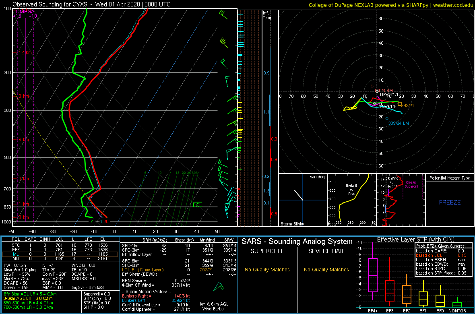Click 'No Quality Matches' under SUPERCELL
This screenshot has width=475, height=314.
[267, 270]
